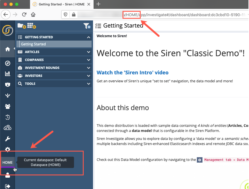Select the Getting Started dashboard entry

pos(54,44)
